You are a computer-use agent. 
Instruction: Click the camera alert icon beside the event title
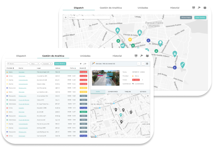93,63
